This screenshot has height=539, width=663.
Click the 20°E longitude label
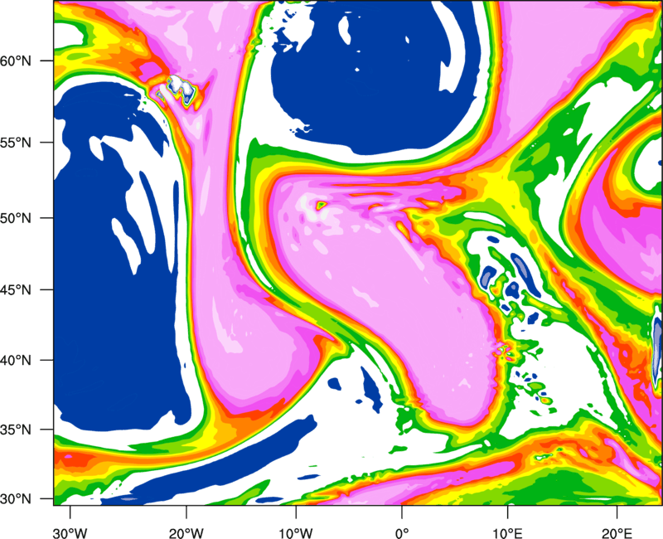(617, 533)
